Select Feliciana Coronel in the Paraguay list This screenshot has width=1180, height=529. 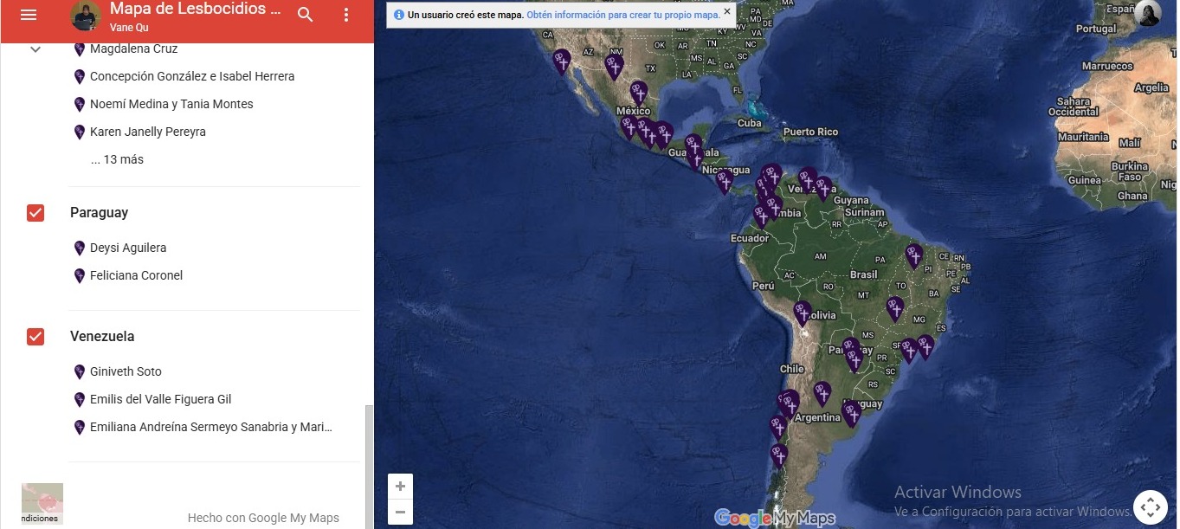[x=136, y=275]
